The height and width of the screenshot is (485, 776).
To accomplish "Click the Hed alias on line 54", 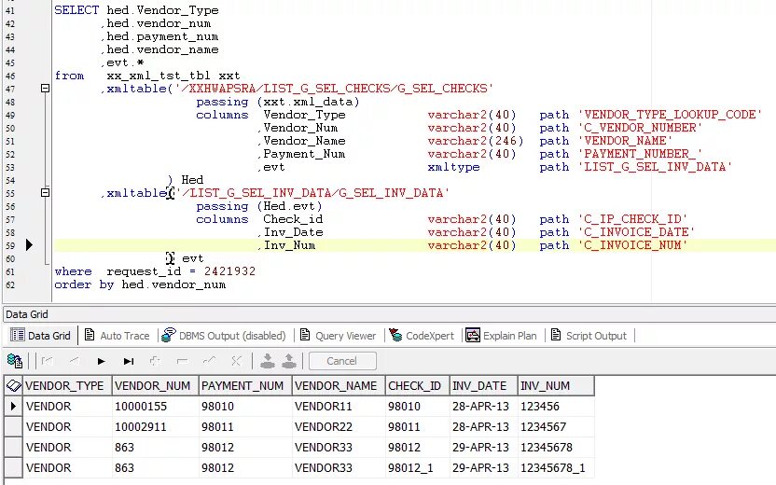I will (192, 180).
